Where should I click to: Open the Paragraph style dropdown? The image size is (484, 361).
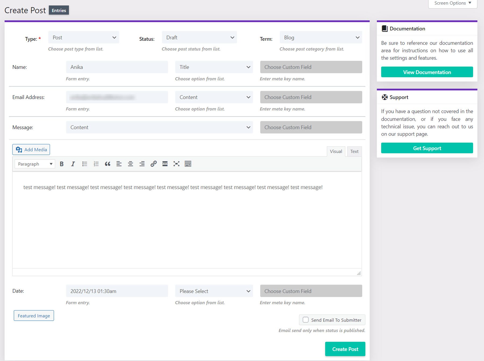click(x=34, y=164)
